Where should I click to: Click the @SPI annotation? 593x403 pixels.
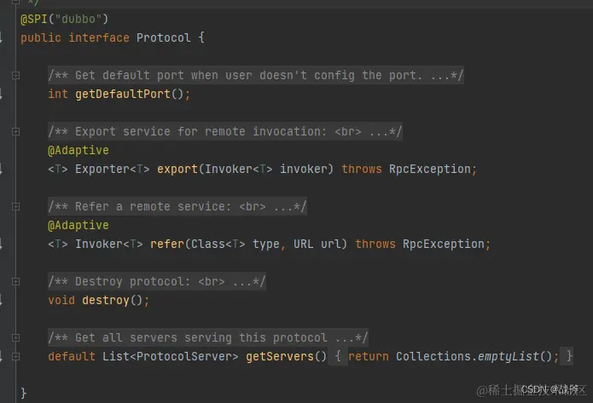[34, 19]
